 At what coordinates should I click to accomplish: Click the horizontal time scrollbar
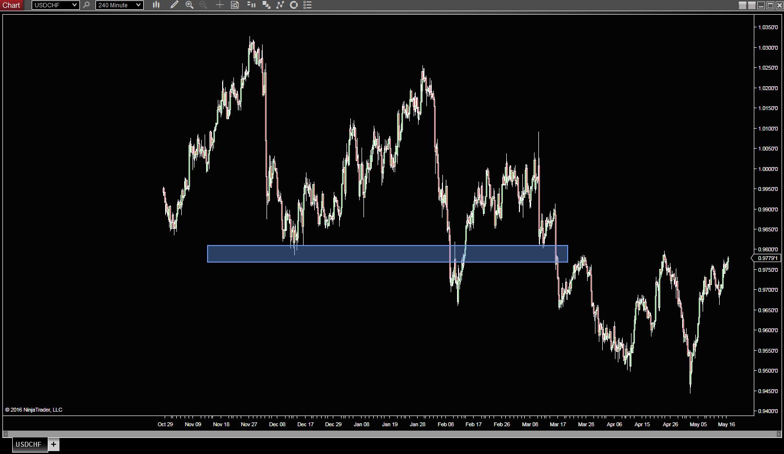coord(392,434)
